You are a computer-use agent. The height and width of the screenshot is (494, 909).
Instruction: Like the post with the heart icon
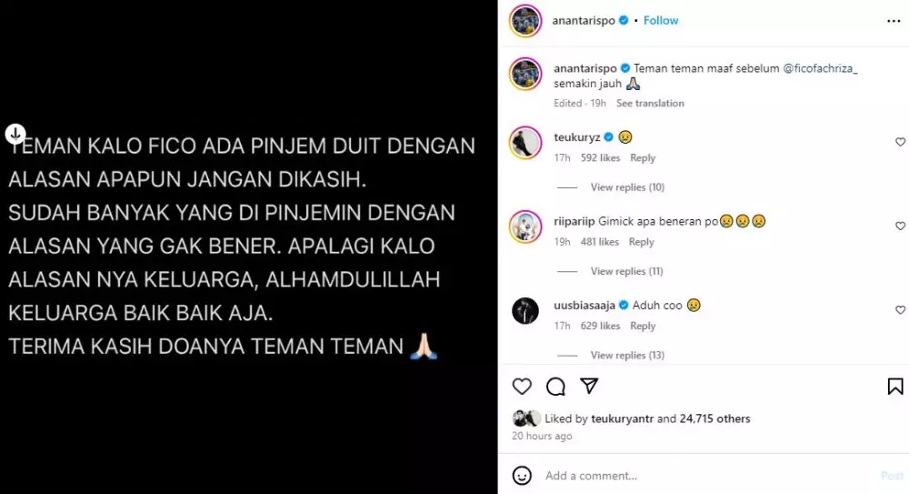[522, 387]
